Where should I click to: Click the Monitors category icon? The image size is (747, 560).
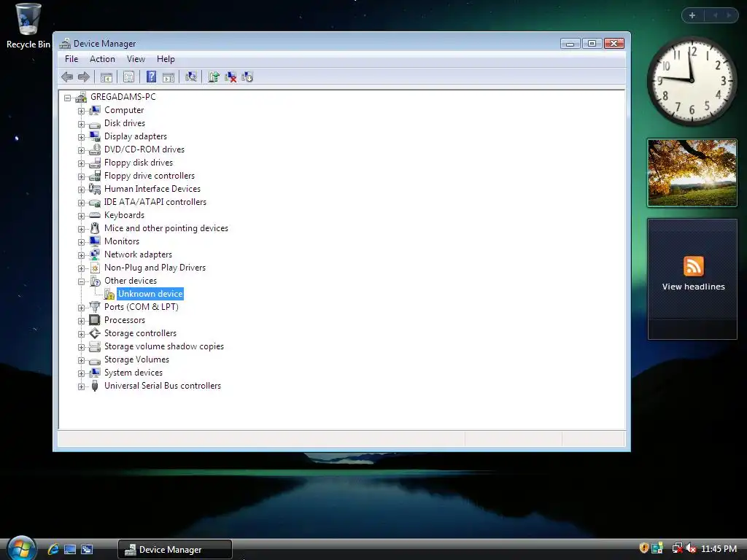click(x=95, y=241)
